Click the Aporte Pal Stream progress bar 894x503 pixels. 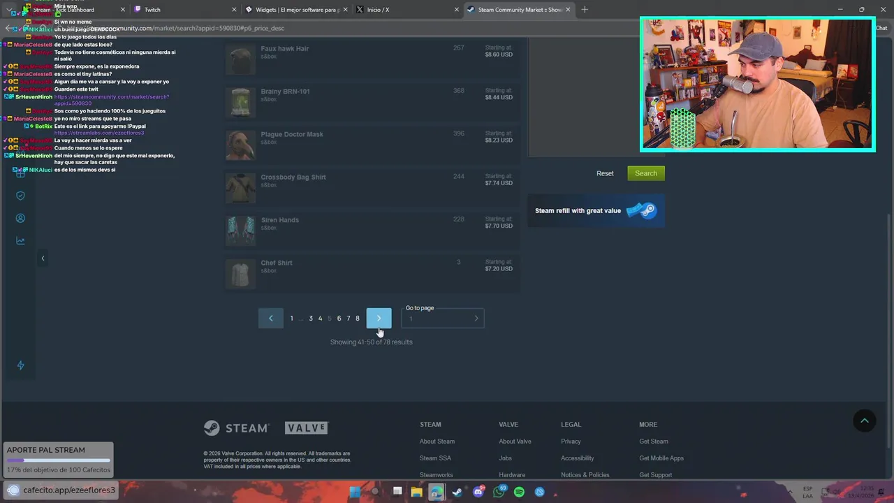coord(58,460)
